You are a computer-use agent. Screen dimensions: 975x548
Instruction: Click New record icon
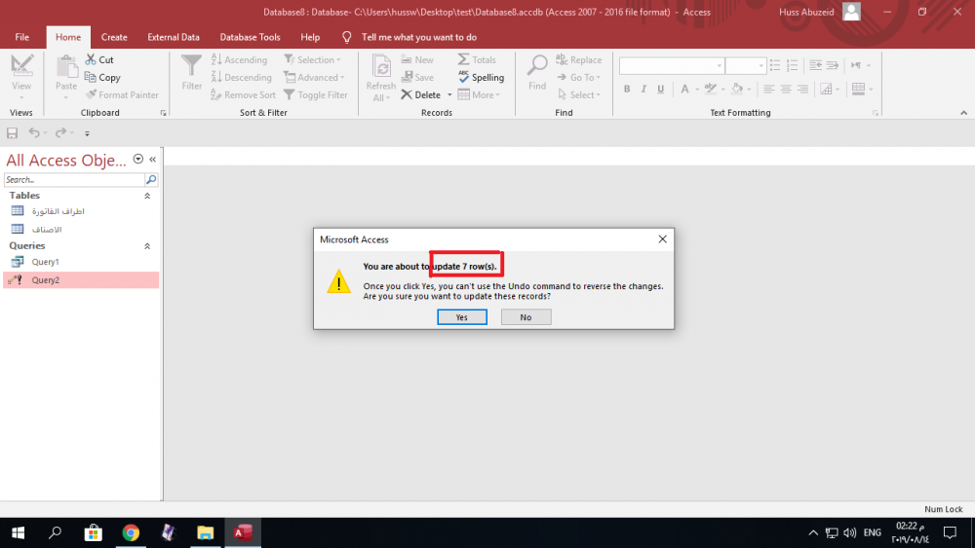tap(407, 59)
